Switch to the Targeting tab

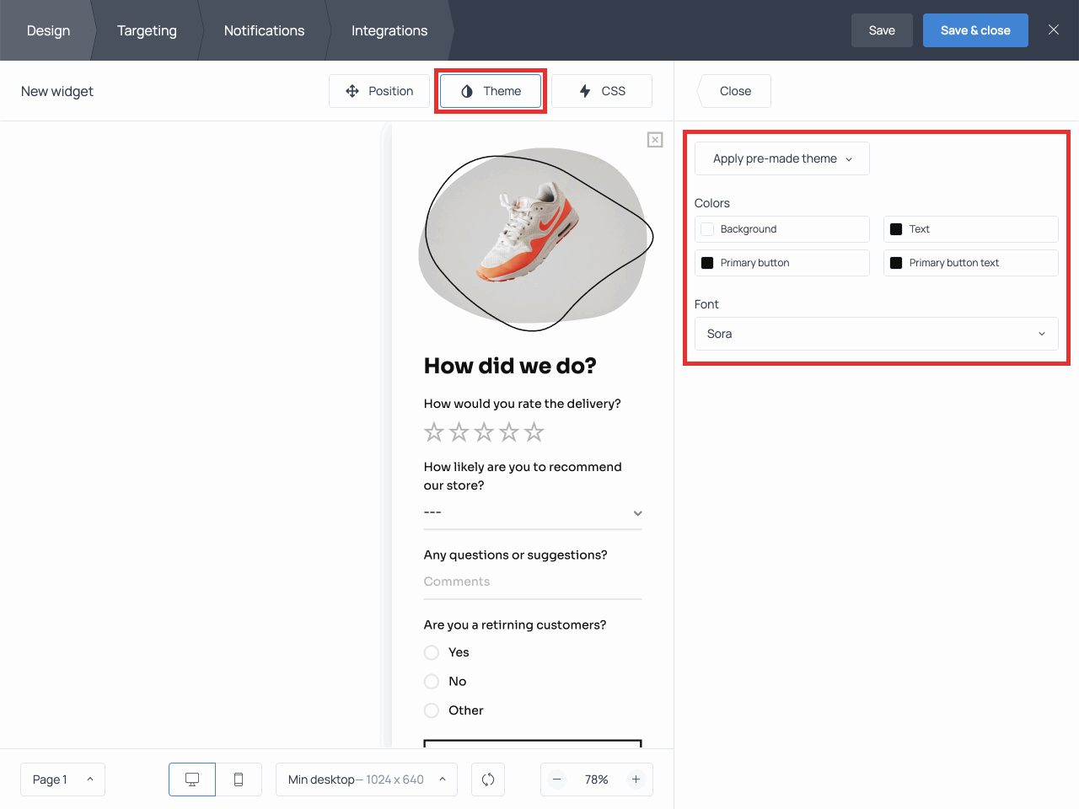coord(147,30)
